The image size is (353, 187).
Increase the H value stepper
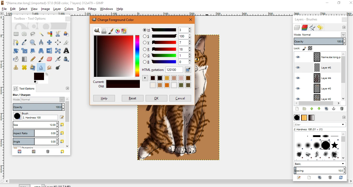190,29
